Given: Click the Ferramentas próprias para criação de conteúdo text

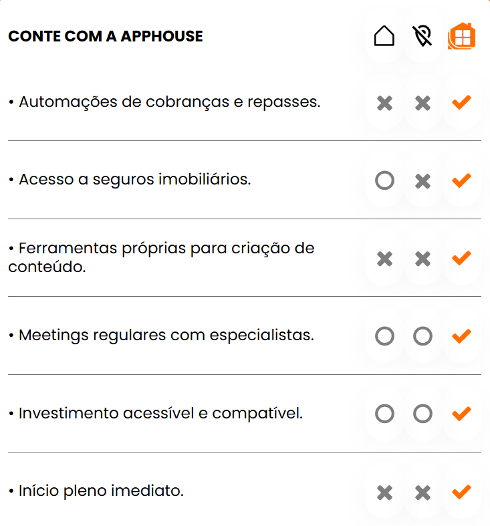Looking at the screenshot, I should pyautogui.click(x=161, y=257).
